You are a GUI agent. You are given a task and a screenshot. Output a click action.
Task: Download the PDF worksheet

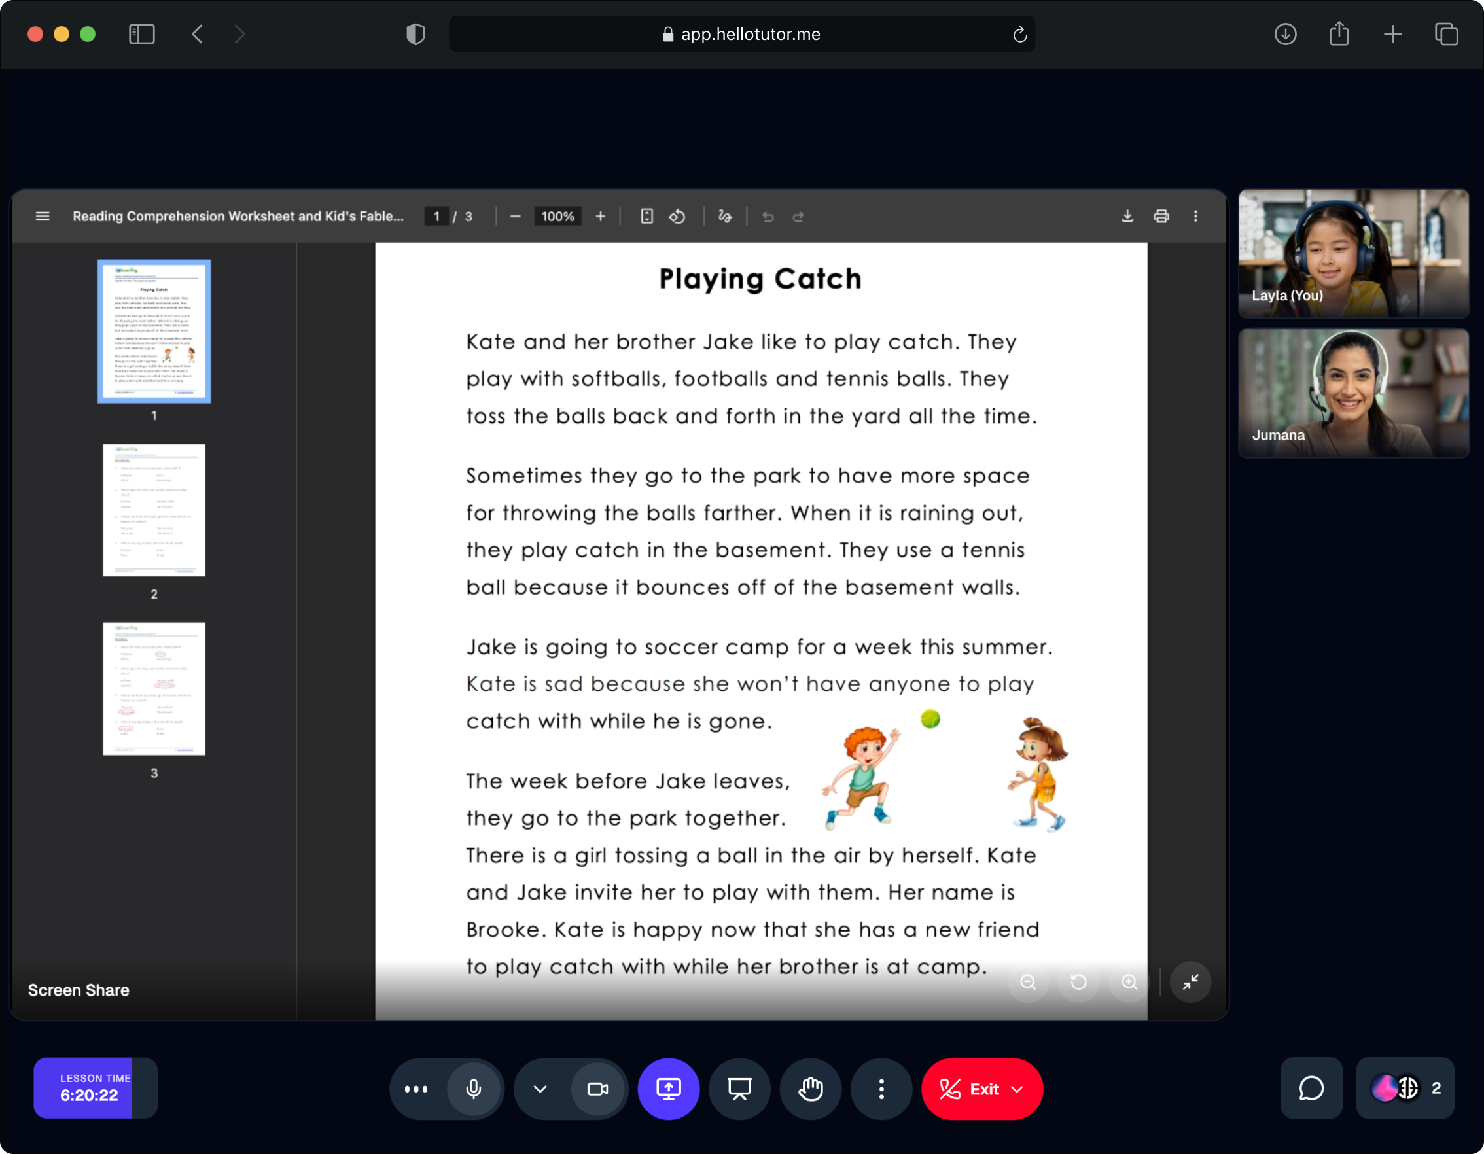pos(1127,217)
